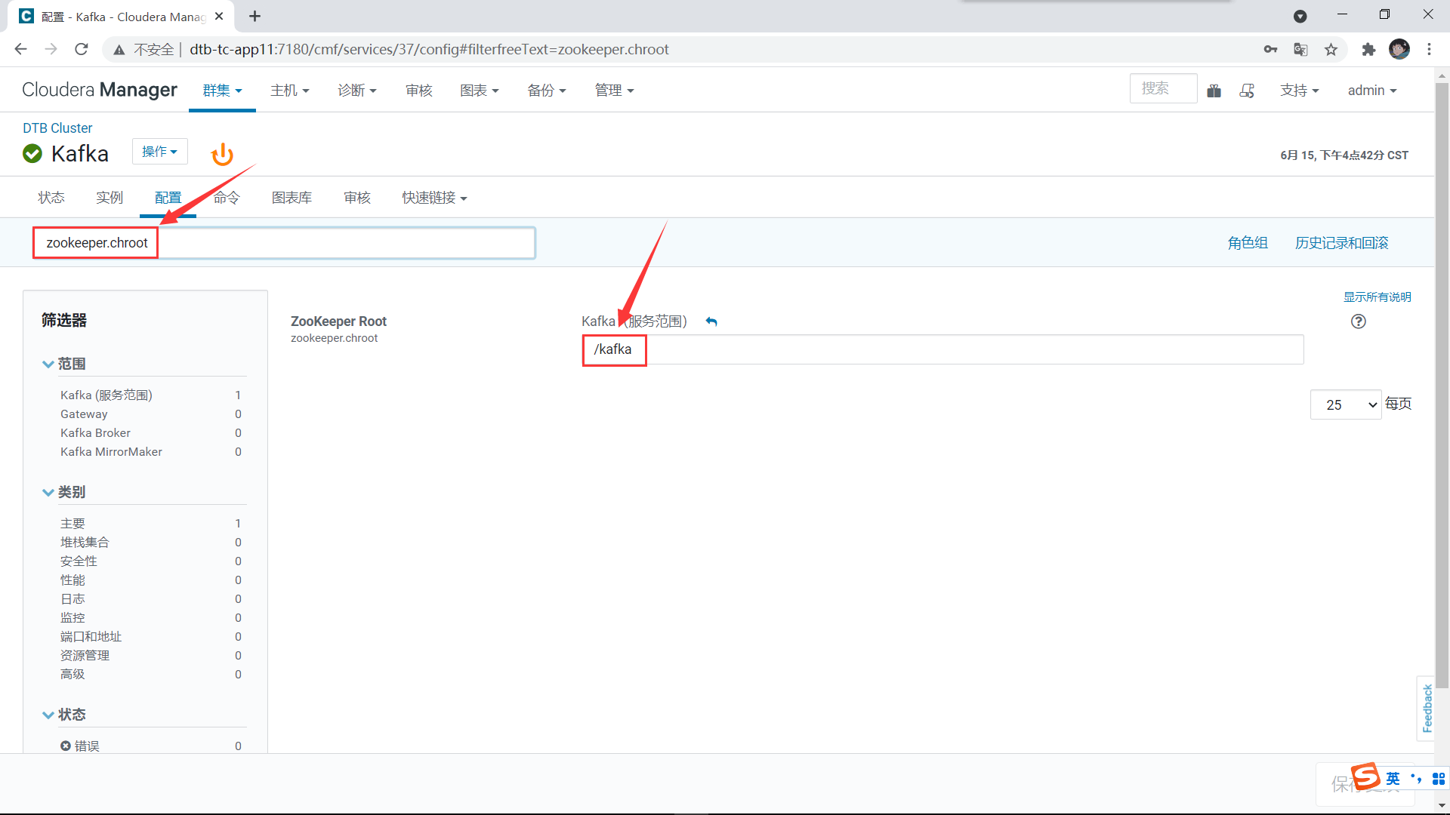Revert ZooKeeper Root to default arrow icon

tap(711, 321)
